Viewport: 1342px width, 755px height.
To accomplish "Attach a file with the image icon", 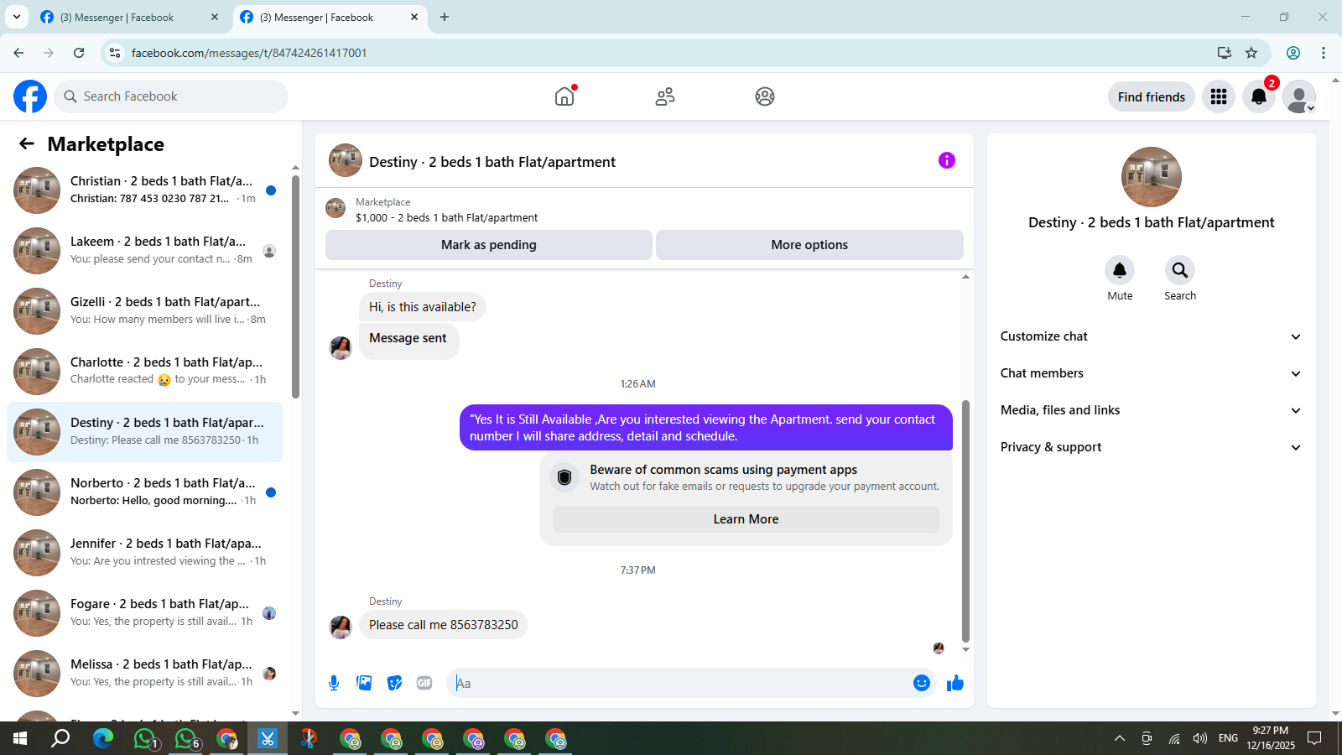I will [364, 683].
